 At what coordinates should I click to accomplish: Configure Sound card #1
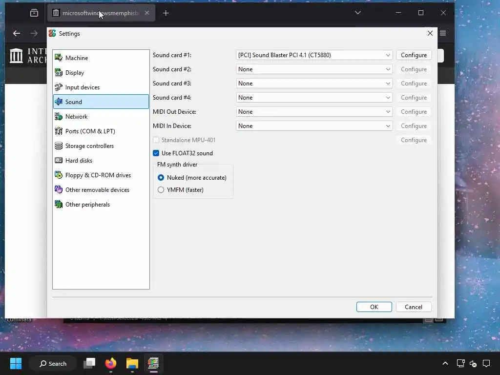(x=414, y=55)
